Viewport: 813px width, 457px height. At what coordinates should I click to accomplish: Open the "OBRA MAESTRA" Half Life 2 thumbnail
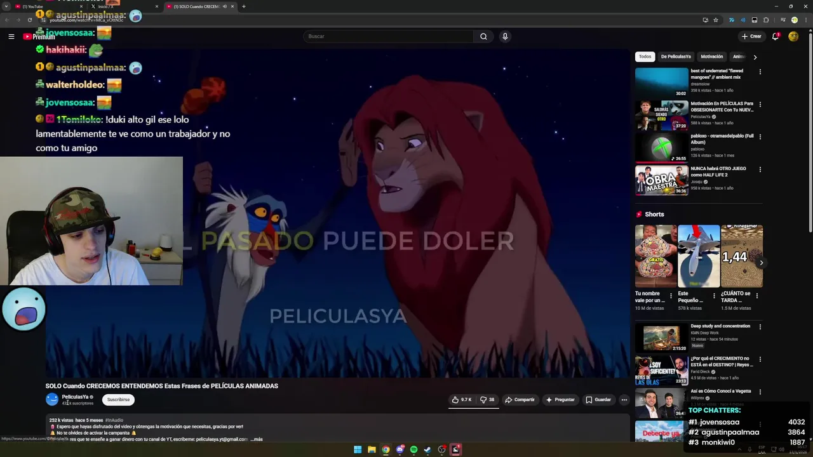(661, 180)
